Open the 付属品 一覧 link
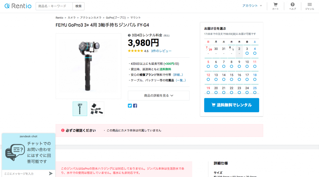This screenshot has width=319, height=177. point(181,80)
